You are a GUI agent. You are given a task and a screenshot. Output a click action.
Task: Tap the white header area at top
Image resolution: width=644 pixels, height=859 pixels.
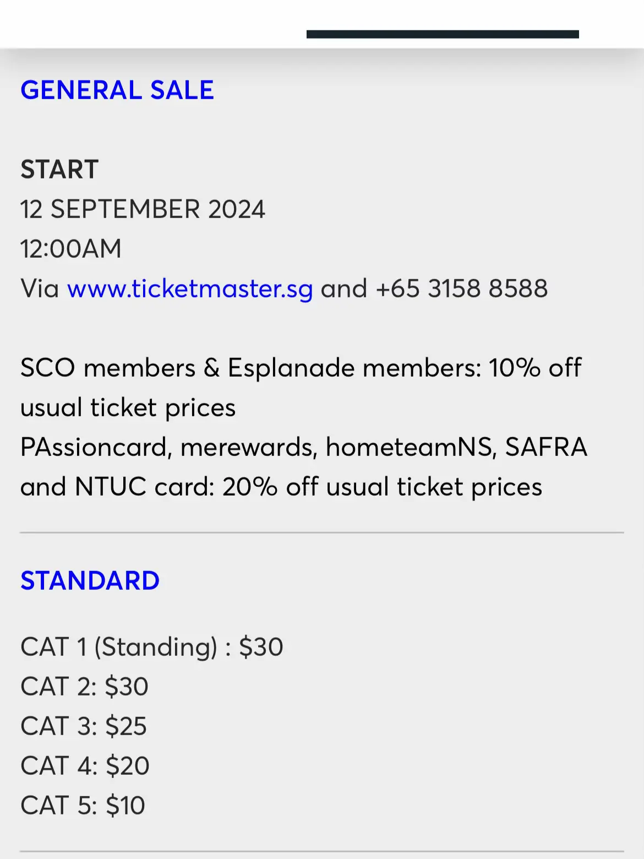click(322, 24)
